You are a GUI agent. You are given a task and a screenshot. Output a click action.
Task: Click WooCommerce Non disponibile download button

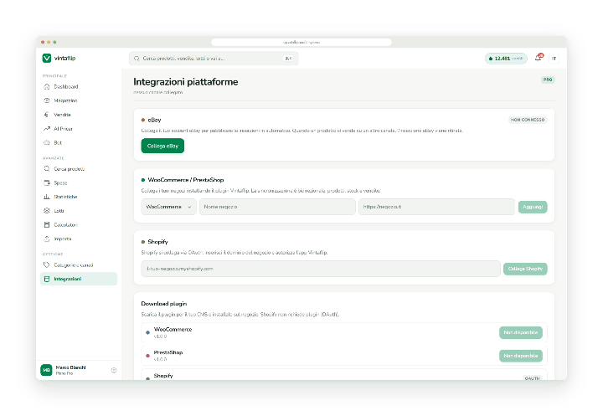(521, 332)
